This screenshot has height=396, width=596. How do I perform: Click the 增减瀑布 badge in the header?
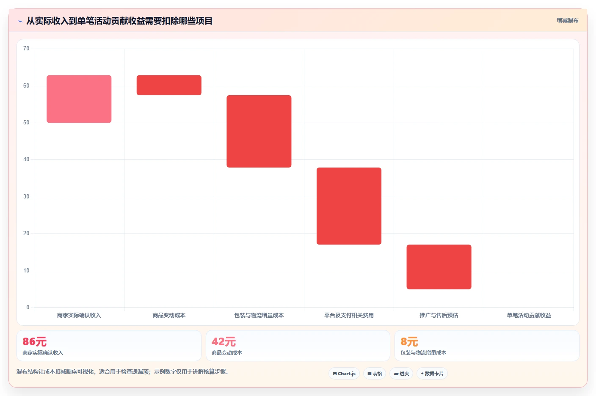[567, 20]
